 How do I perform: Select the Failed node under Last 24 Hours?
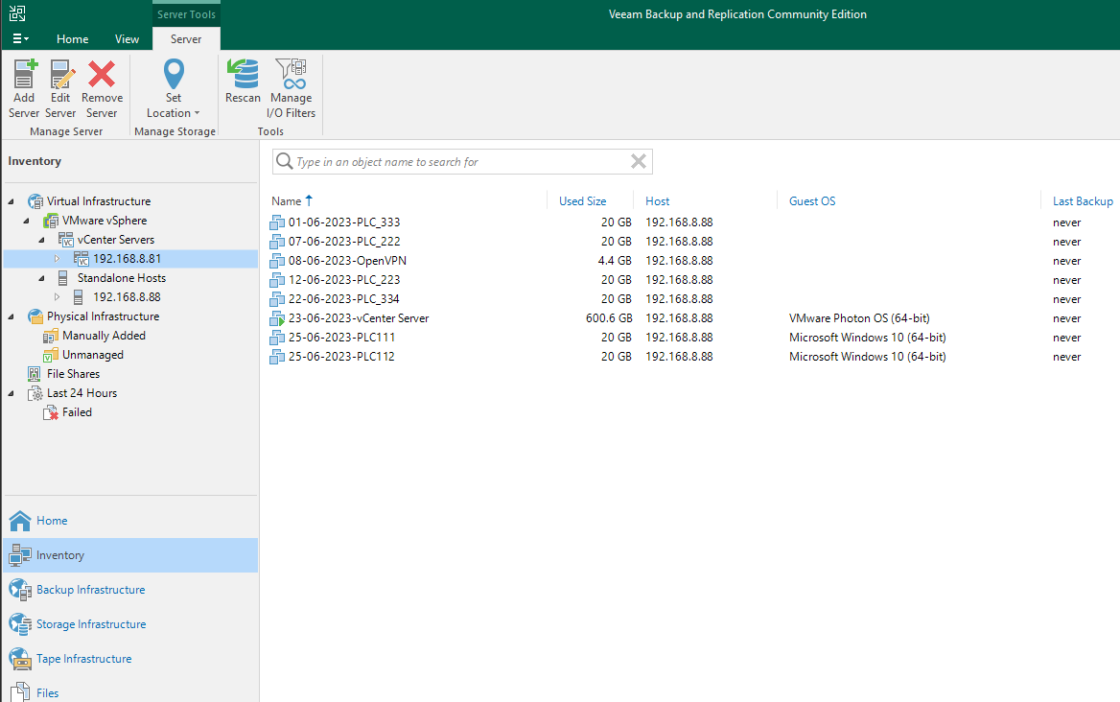pos(75,411)
